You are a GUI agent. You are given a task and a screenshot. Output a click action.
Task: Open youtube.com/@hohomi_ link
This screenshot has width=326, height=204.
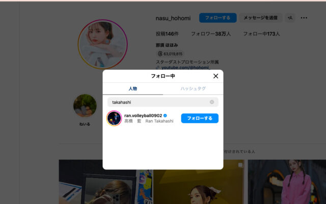pos(185,68)
